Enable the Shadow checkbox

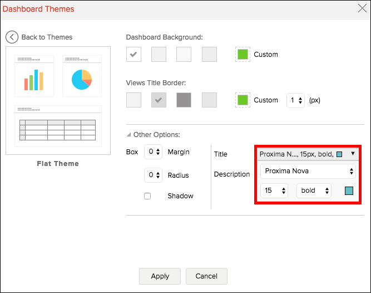coord(147,196)
